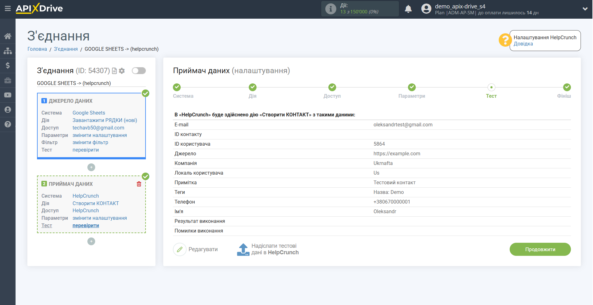Open the user profile icon in sidebar
The image size is (593, 305).
pos(8,110)
